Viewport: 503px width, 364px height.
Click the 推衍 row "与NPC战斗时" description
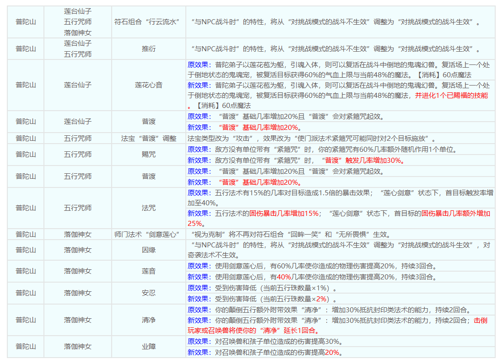click(x=335, y=49)
